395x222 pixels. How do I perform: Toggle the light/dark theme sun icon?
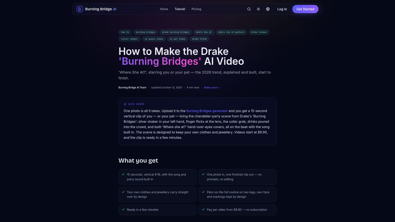point(258,9)
